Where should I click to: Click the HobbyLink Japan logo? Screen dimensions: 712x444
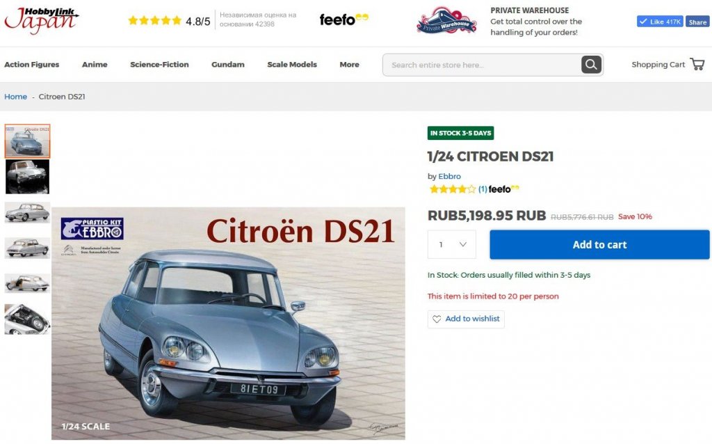41,20
